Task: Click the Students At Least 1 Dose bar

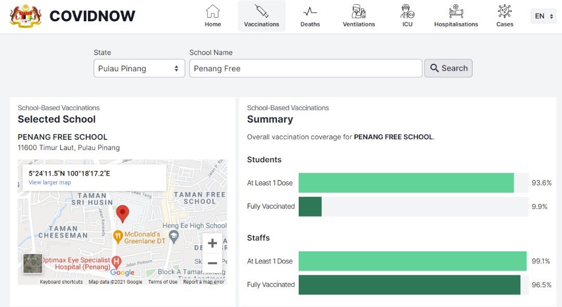Action: click(x=406, y=183)
